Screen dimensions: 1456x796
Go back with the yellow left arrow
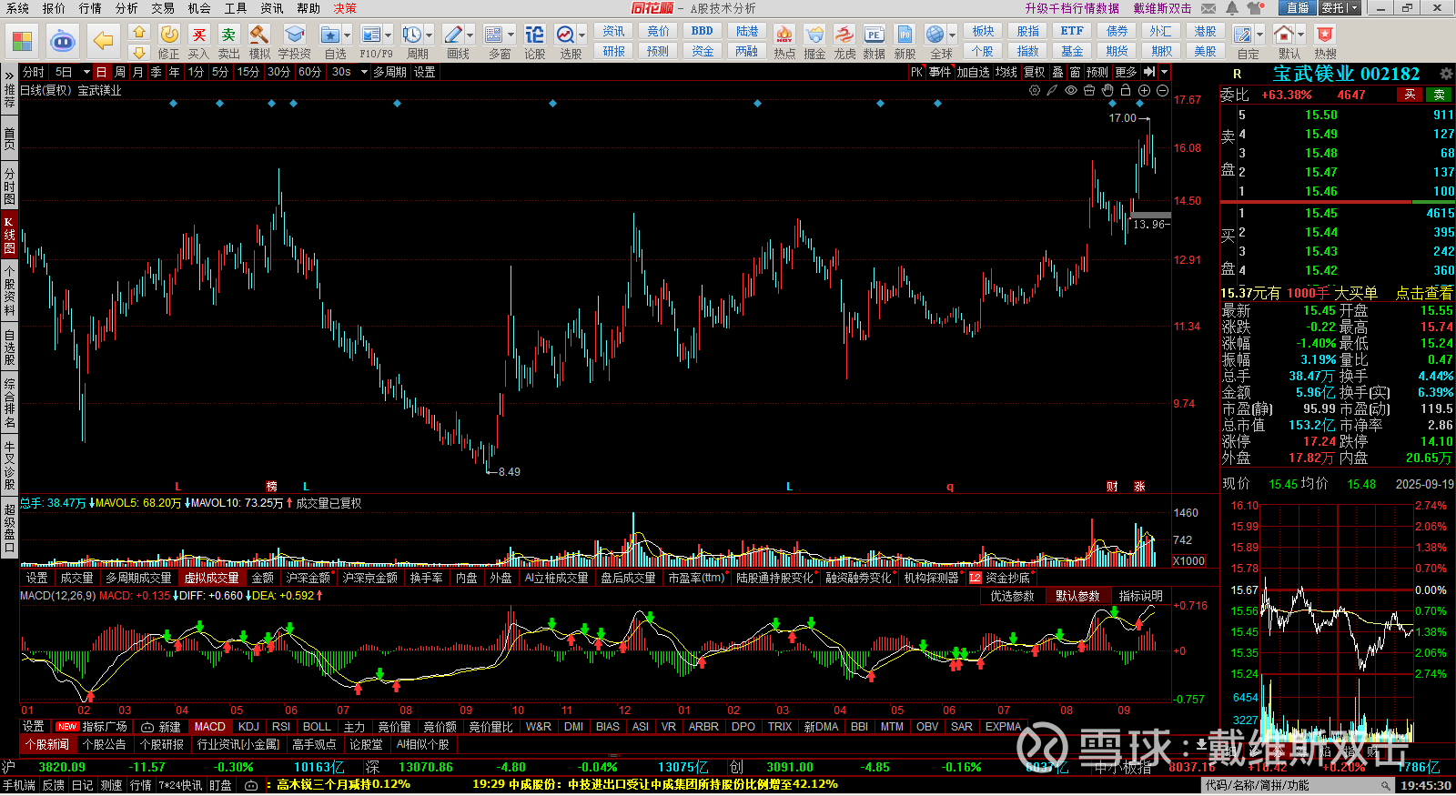coord(104,41)
